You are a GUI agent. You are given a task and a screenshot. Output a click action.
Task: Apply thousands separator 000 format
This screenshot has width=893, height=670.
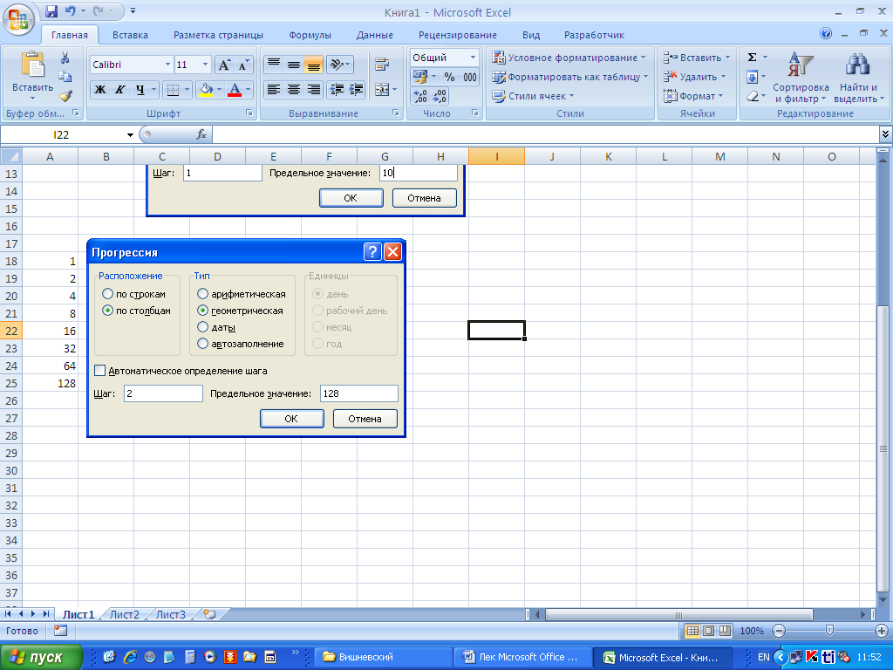(470, 77)
